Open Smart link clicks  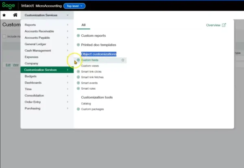coord(91,72)
